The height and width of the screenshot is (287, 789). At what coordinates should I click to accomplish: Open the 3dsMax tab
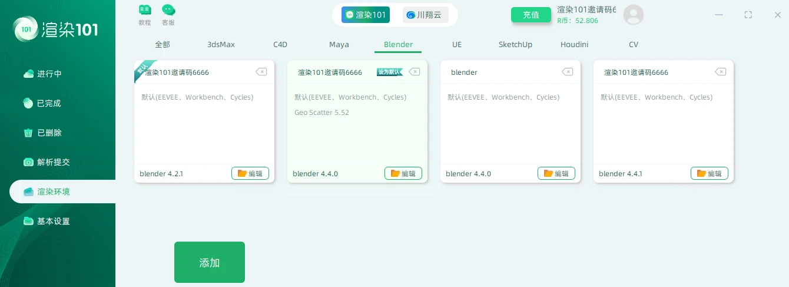coord(221,45)
